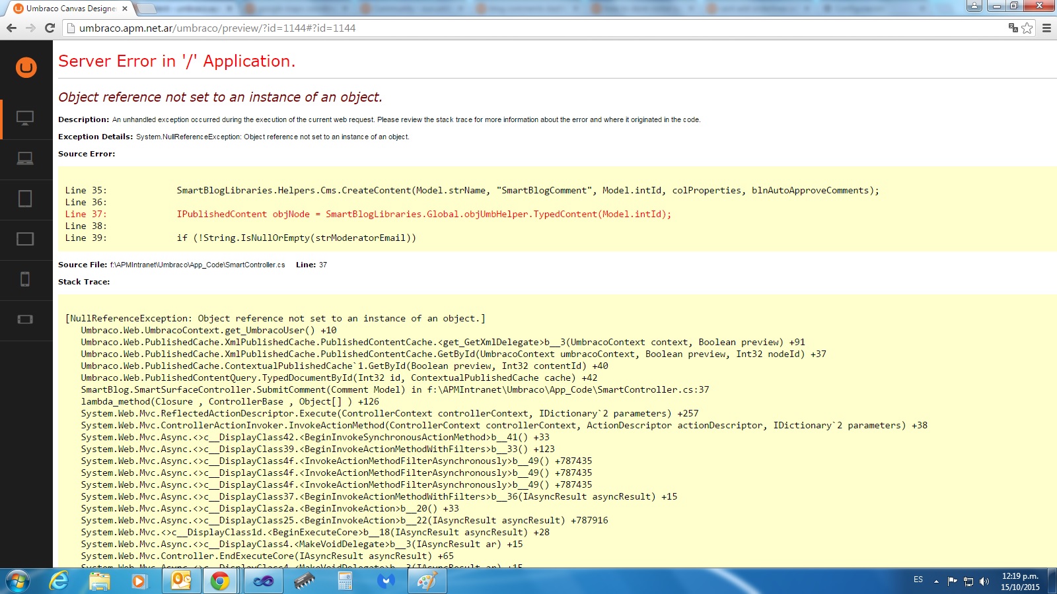The height and width of the screenshot is (594, 1057).
Task: Click the 'lambda_method(Closure' stack line
Action: coord(230,401)
